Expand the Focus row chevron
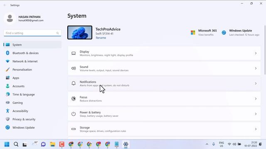 click(x=256, y=99)
